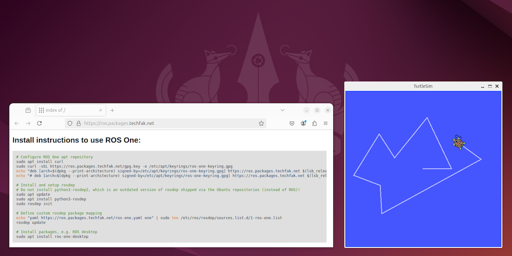Bookmark this page with the star
The image size is (512, 256).
click(x=261, y=123)
